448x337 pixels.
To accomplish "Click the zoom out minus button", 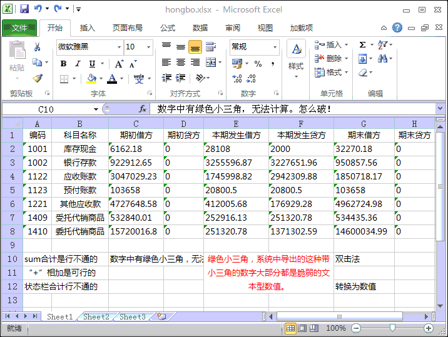I will click(x=356, y=328).
